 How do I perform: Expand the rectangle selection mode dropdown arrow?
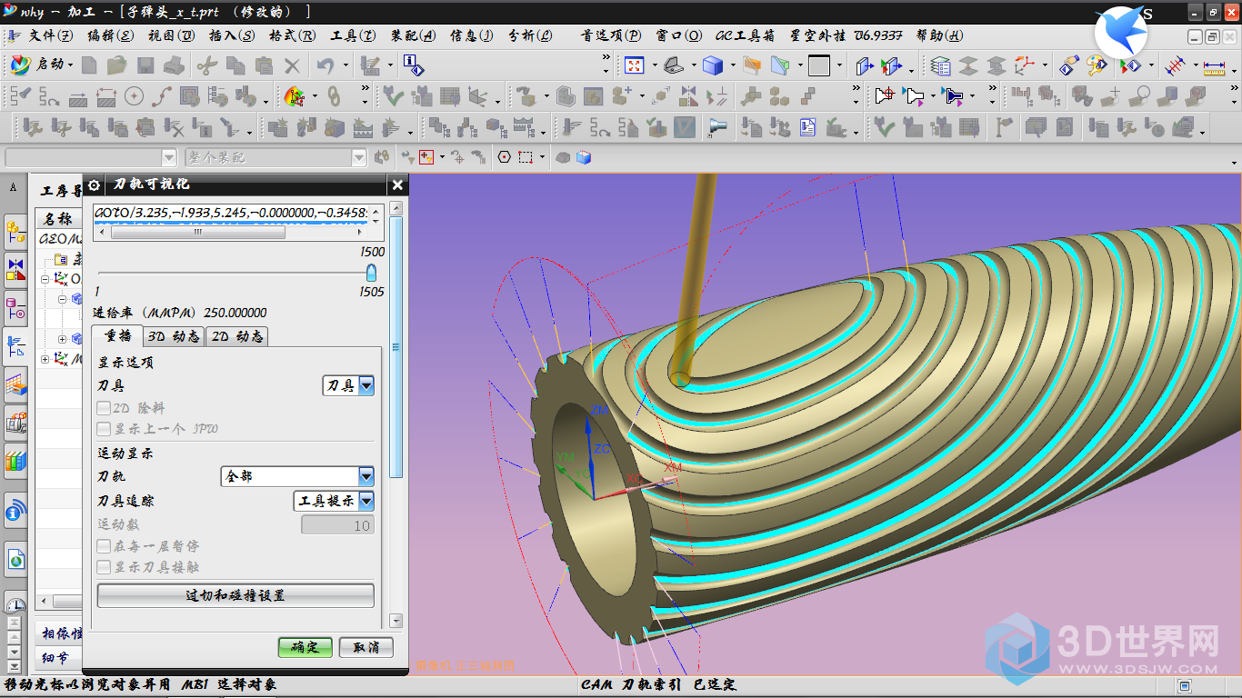click(x=542, y=157)
